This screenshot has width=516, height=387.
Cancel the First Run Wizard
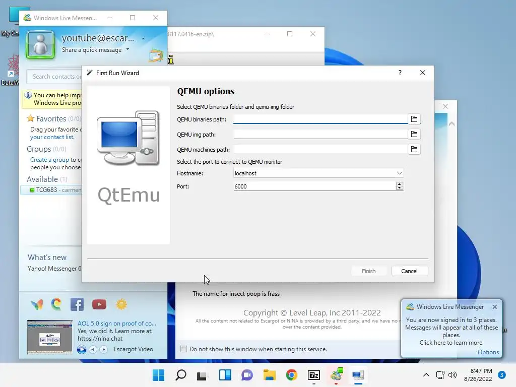pos(409,271)
